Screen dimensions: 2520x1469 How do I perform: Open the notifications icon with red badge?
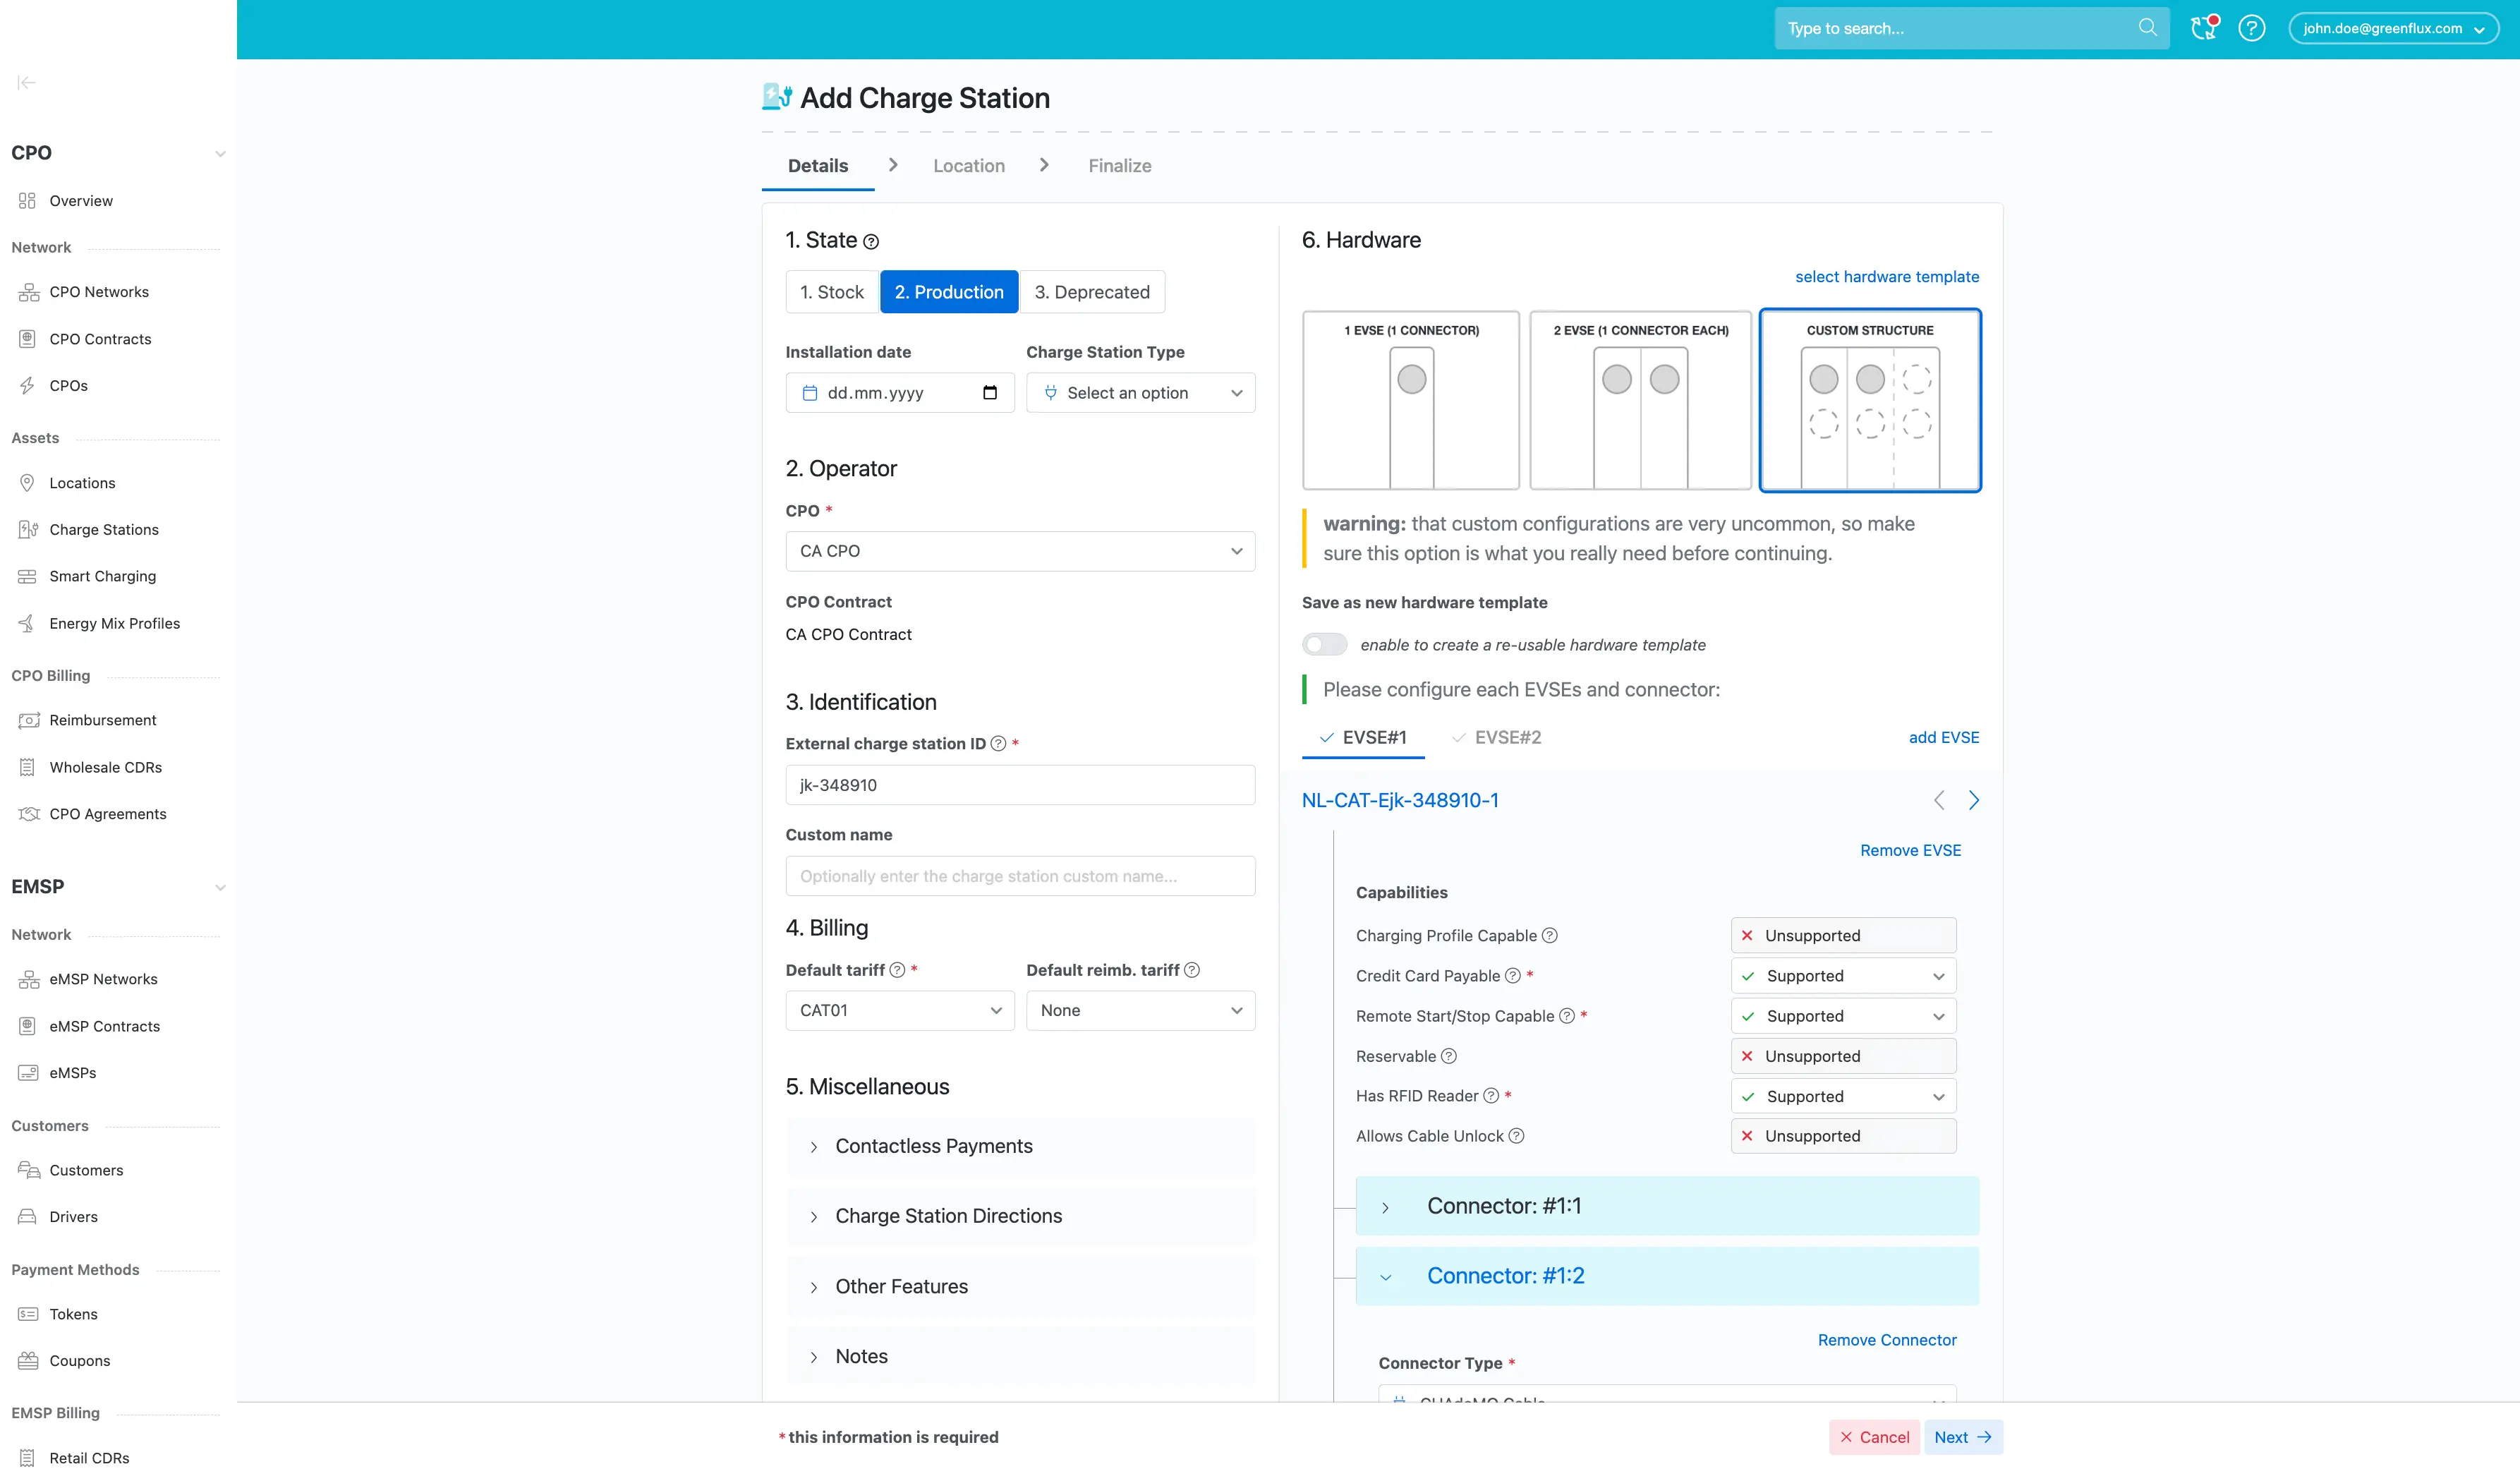point(2204,28)
